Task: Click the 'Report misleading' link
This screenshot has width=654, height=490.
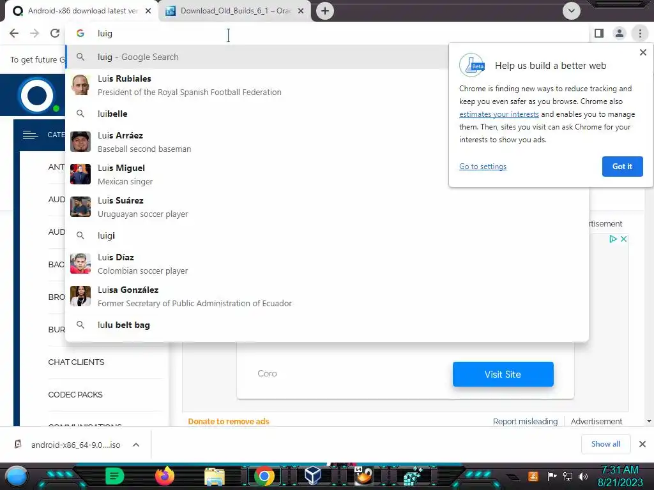Action: pyautogui.click(x=525, y=421)
